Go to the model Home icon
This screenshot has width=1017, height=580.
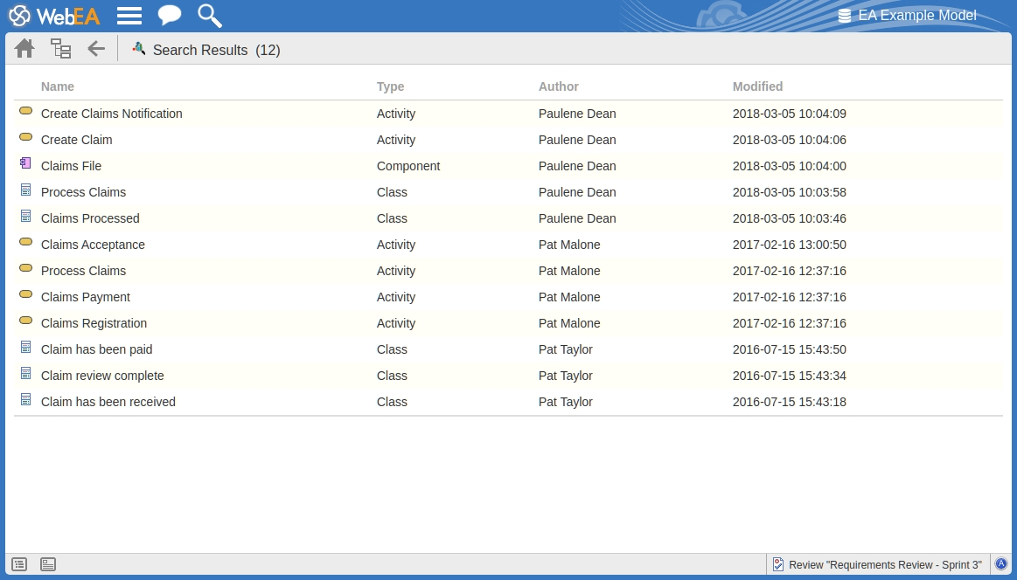[24, 49]
